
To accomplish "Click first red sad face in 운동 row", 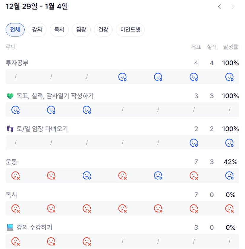I will (x=15, y=176).
